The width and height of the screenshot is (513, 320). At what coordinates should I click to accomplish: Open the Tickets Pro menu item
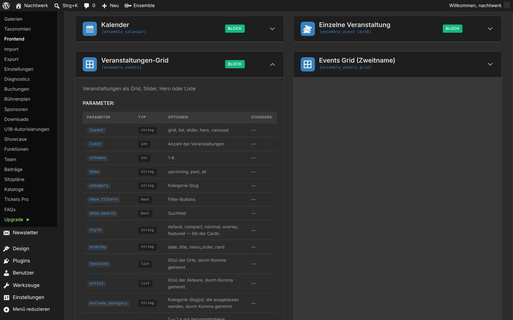point(16,199)
